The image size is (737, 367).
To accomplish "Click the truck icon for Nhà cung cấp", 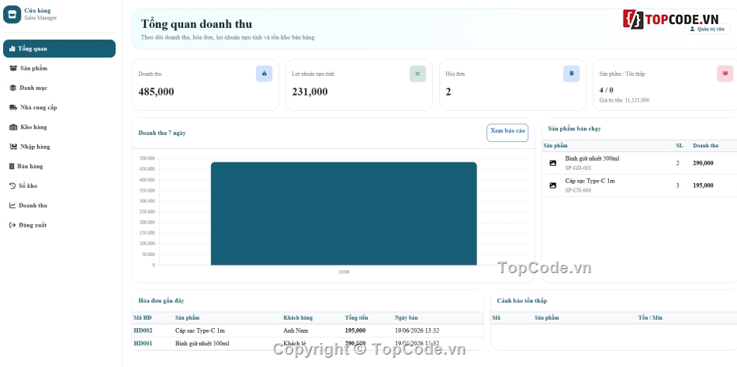I will (x=13, y=108).
